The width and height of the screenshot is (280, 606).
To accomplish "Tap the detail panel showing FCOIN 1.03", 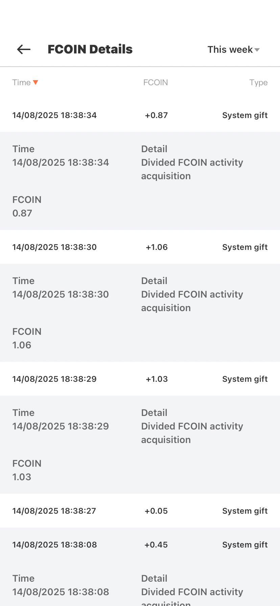I will pos(140,445).
